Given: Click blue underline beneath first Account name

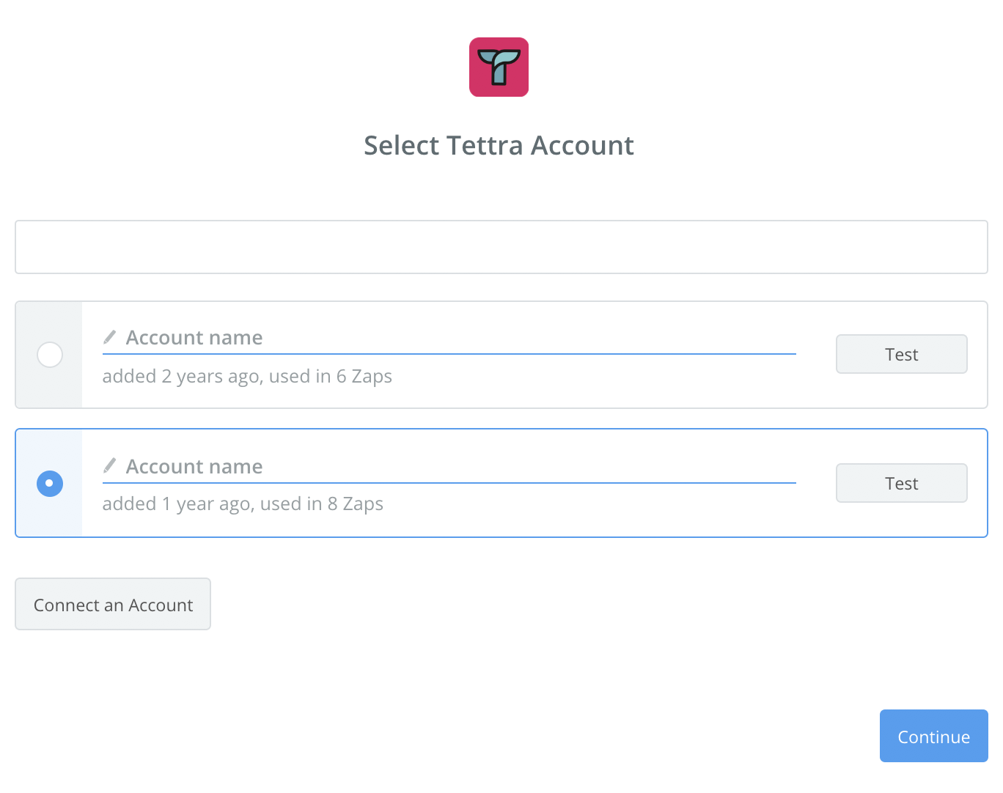Looking at the screenshot, I should [449, 354].
